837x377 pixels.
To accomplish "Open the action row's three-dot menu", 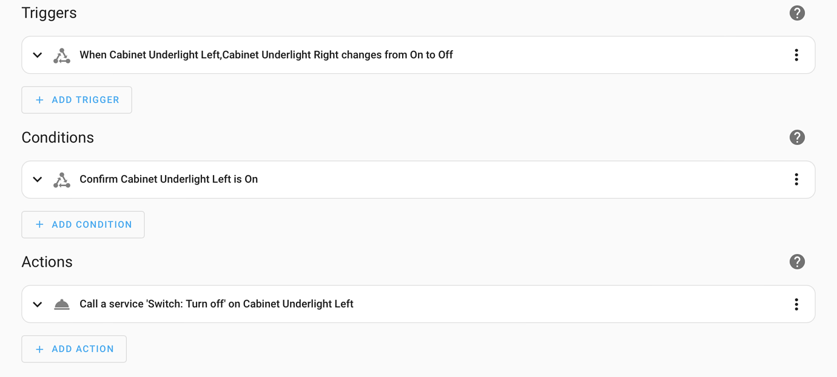I will (x=796, y=304).
